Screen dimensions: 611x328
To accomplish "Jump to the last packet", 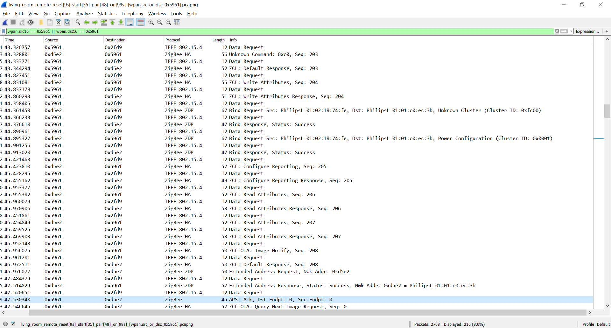I will coord(121,22).
